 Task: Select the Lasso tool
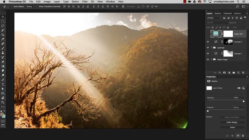[x=3, y=26]
